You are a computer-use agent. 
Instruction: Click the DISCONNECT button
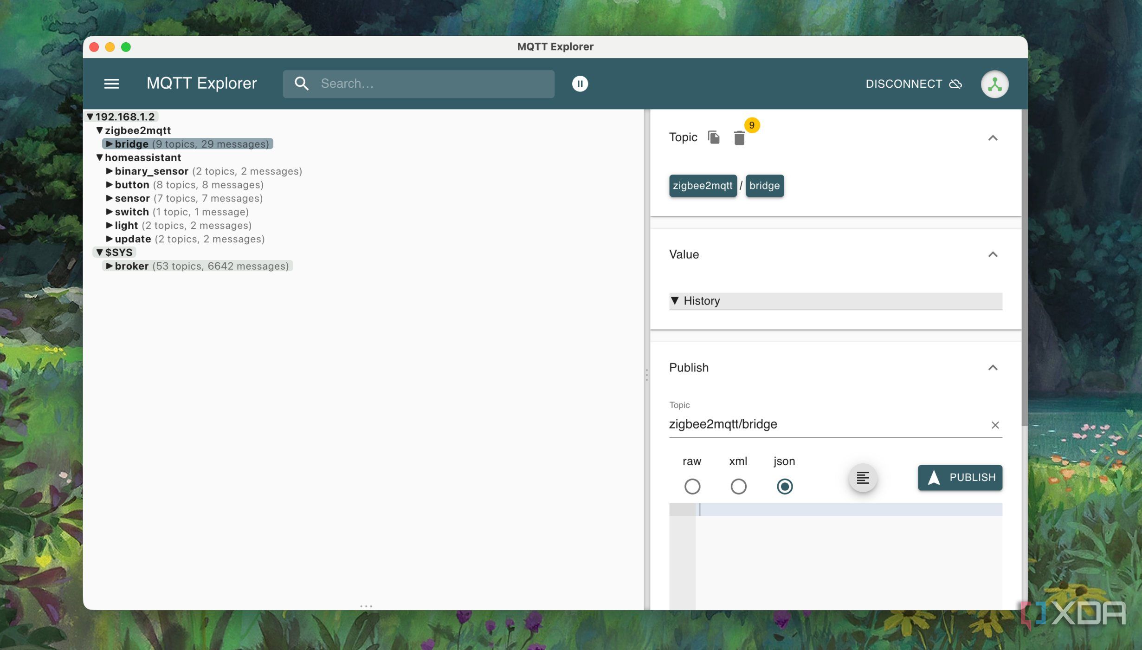913,84
